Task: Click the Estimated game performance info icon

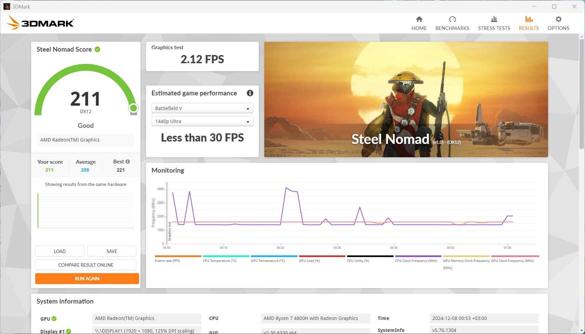Action: [250, 93]
